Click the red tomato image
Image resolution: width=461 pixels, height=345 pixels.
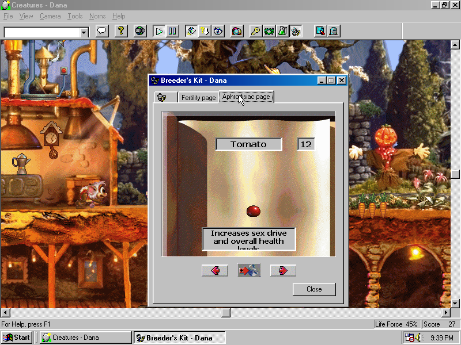pyautogui.click(x=253, y=211)
